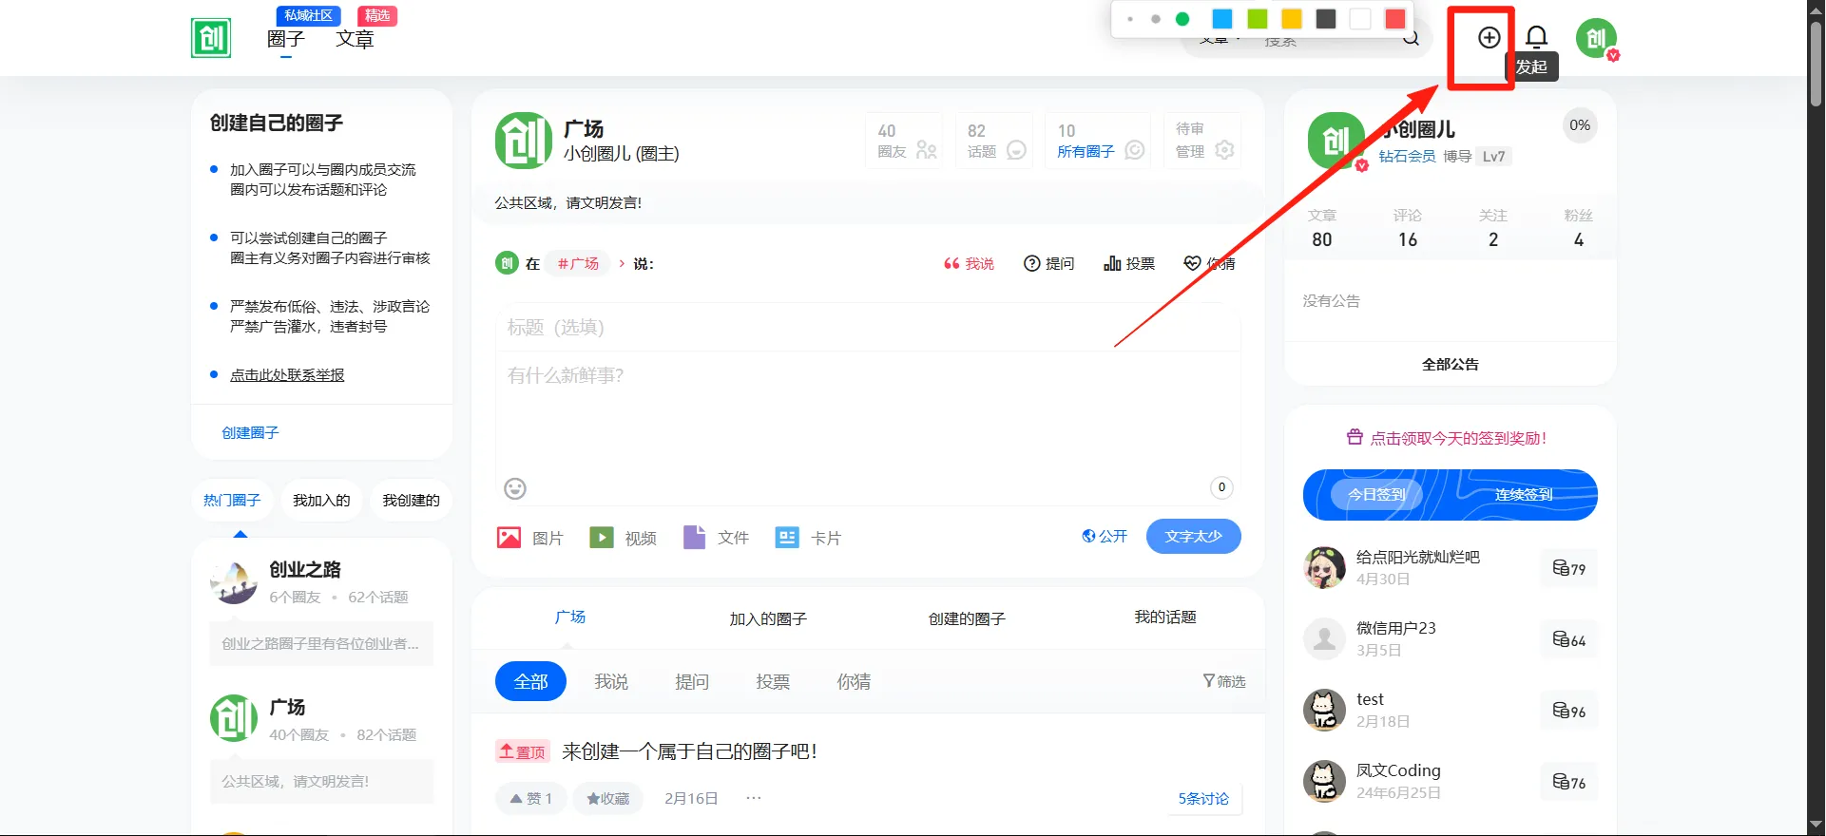The image size is (1826, 836).
Task: Click the points badge 79 for 给点阳光就灿烂吧
Action: [x=1568, y=569]
